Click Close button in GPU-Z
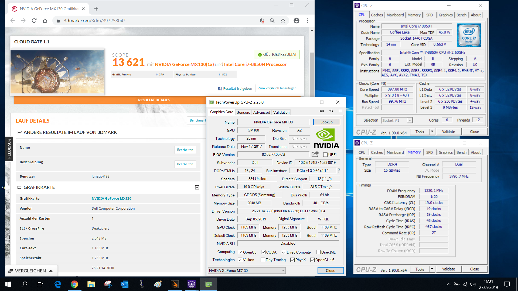 (330, 271)
